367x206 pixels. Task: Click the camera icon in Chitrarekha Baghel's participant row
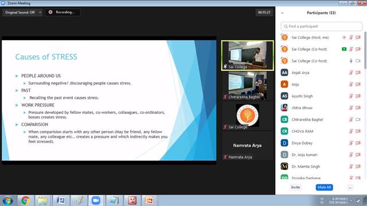(358, 120)
